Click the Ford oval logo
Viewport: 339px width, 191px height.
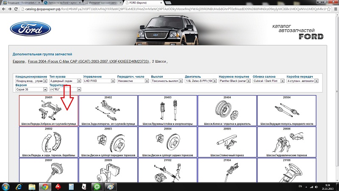coord(31,28)
